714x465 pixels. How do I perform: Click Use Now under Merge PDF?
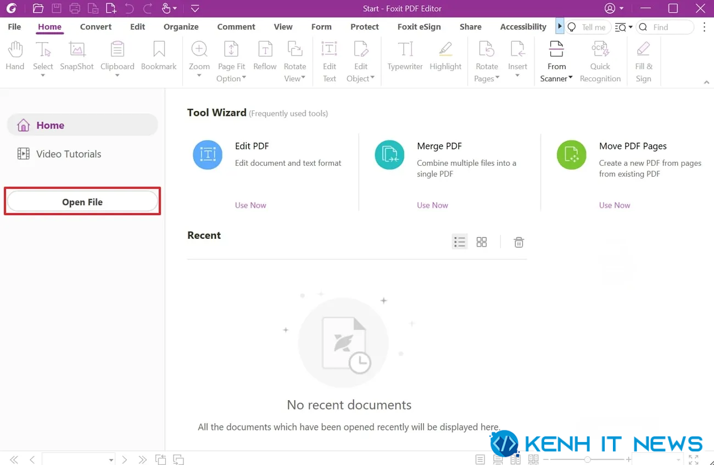click(x=432, y=205)
